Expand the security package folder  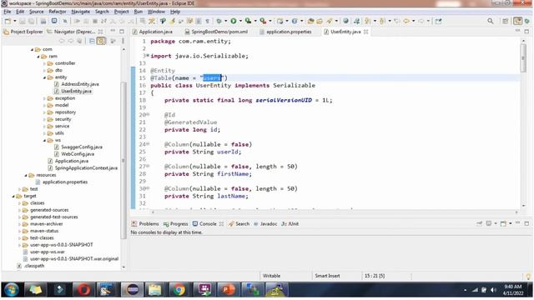[44, 119]
